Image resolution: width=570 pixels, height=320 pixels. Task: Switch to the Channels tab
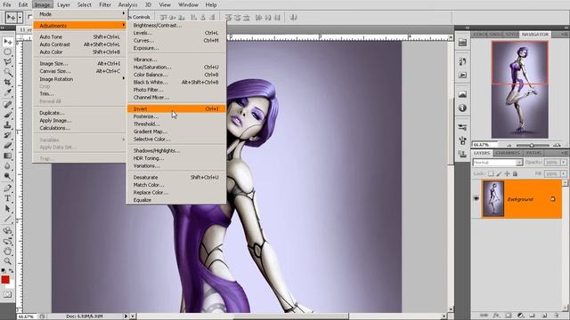click(x=508, y=153)
